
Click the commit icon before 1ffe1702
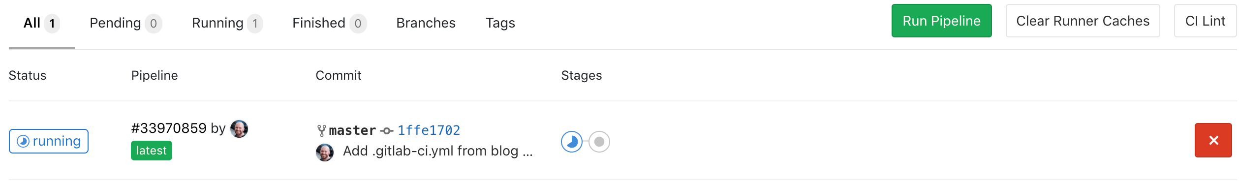[x=387, y=131]
